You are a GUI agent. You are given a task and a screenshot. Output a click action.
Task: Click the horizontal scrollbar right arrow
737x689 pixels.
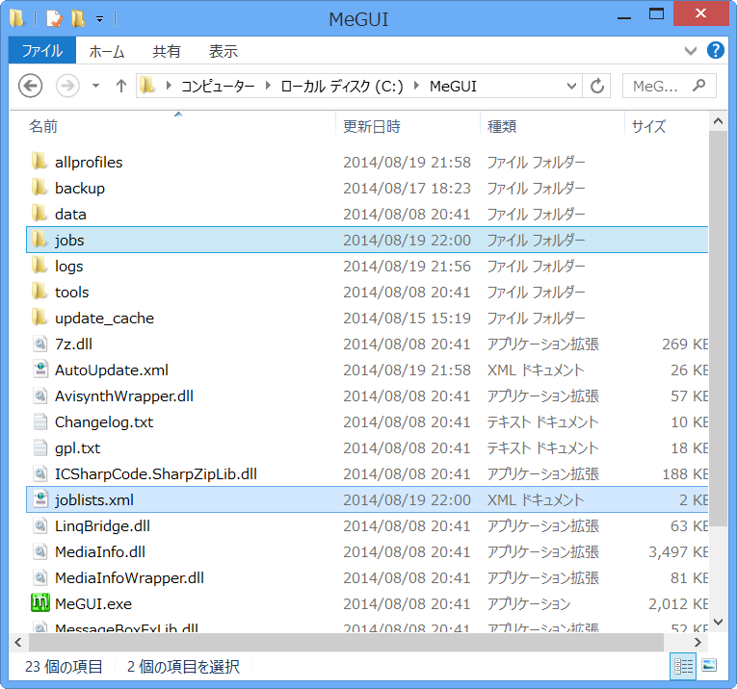tap(698, 642)
